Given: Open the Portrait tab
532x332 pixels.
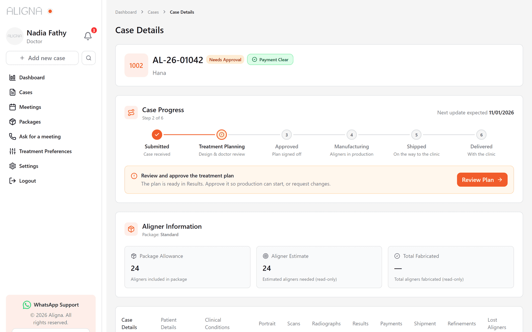Looking at the screenshot, I should coord(267,323).
